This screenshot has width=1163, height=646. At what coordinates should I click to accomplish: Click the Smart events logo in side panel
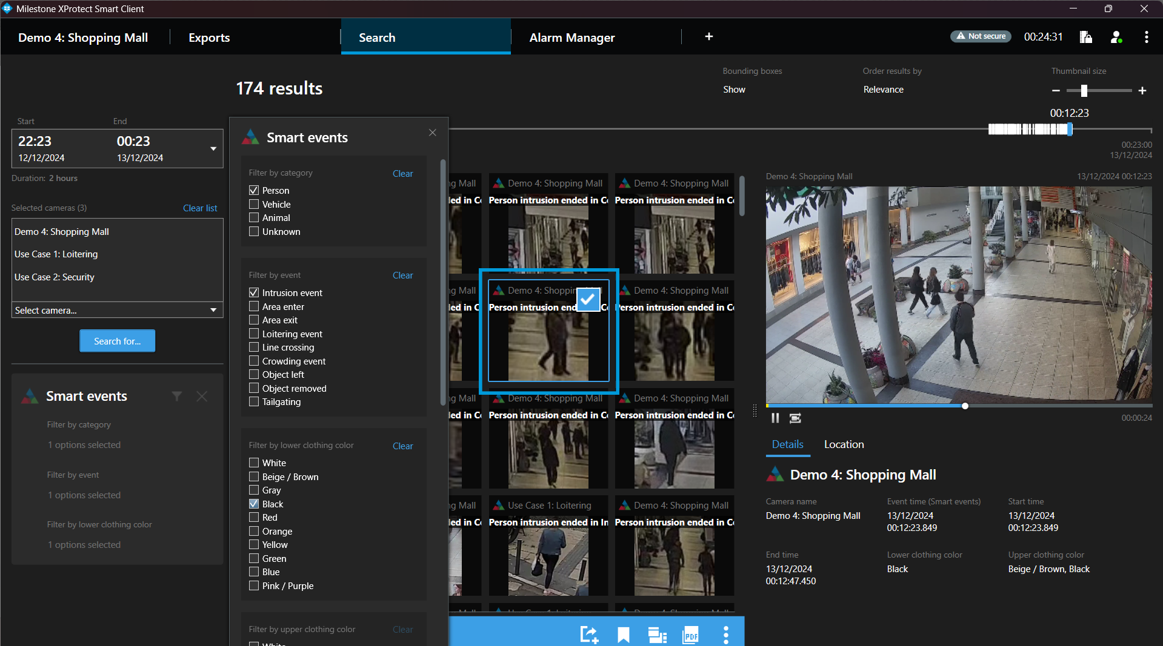(30, 396)
